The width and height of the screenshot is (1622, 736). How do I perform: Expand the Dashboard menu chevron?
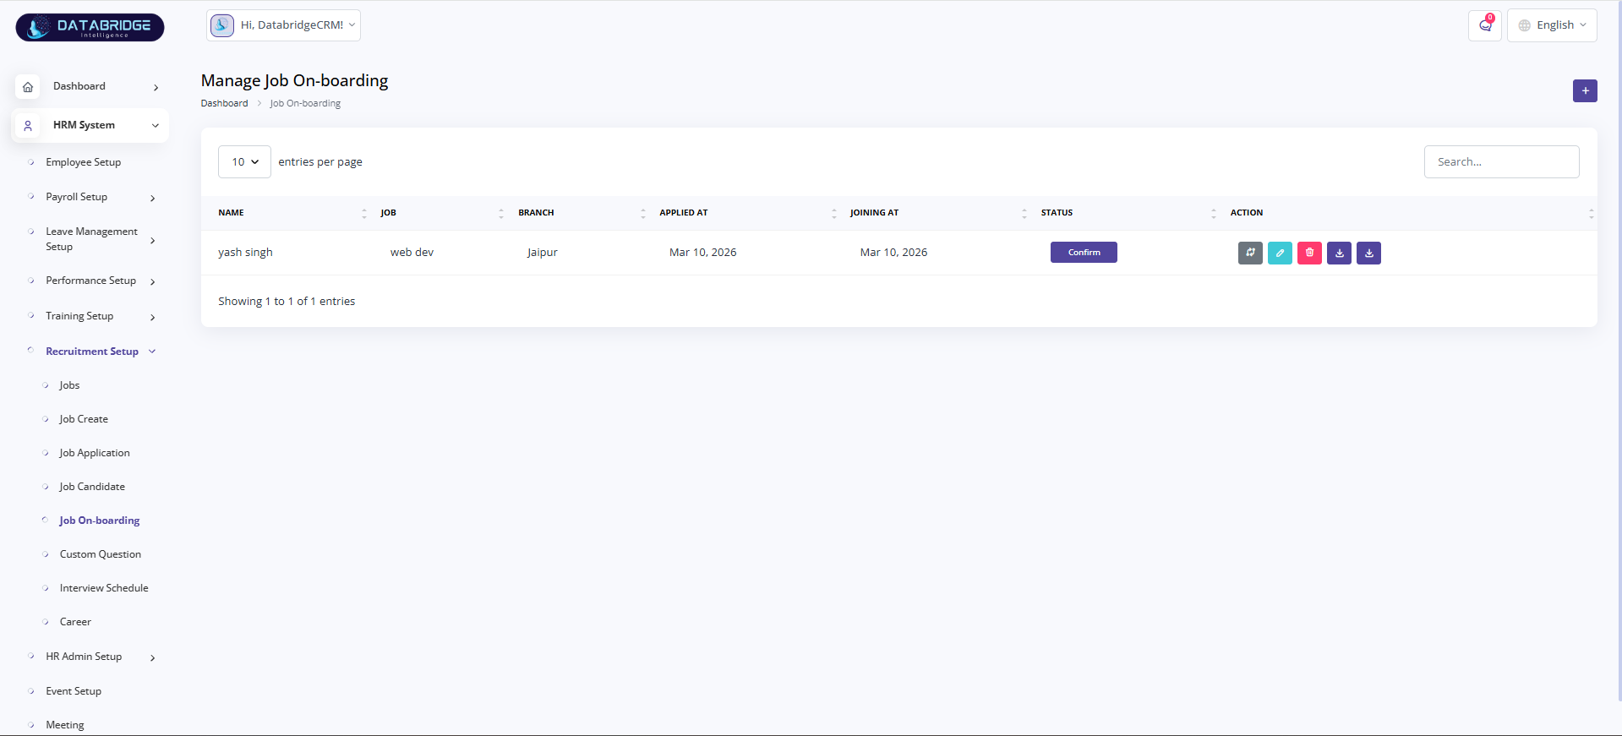click(156, 87)
